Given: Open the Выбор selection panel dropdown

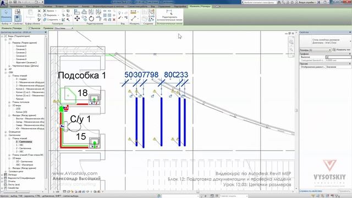Looking at the screenshot, I should (6, 24).
